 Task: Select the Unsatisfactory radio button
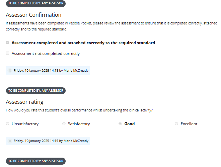point(7,123)
